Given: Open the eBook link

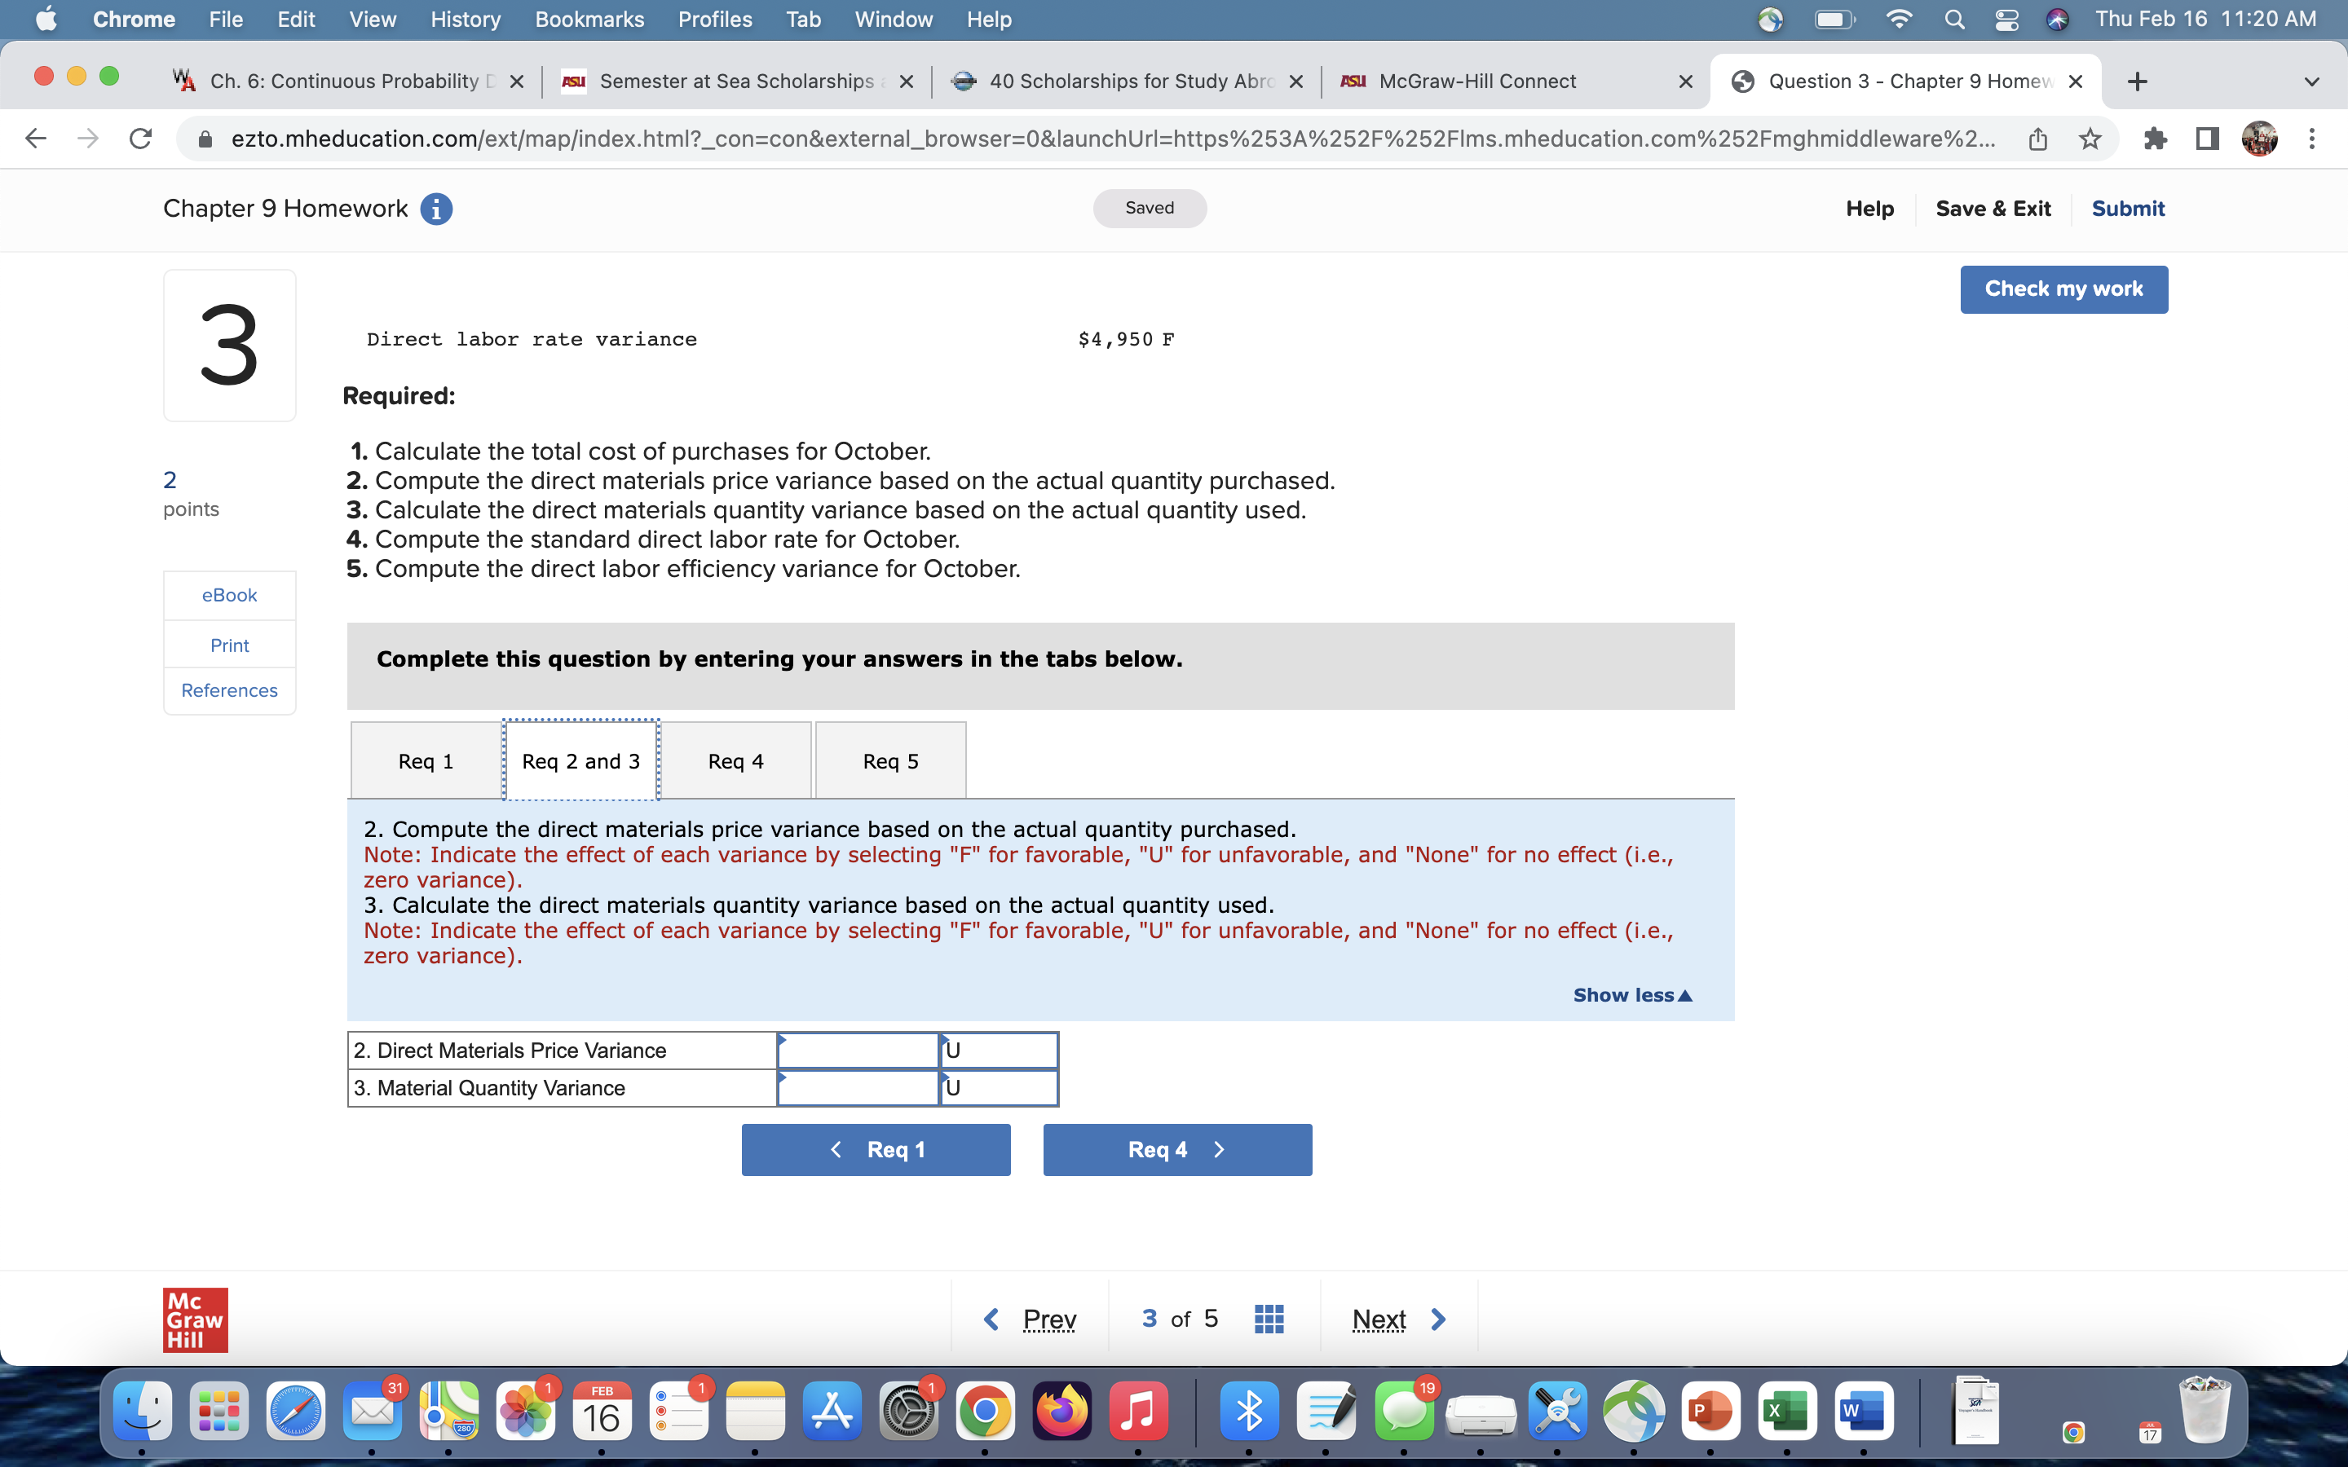Looking at the screenshot, I should click(x=229, y=595).
